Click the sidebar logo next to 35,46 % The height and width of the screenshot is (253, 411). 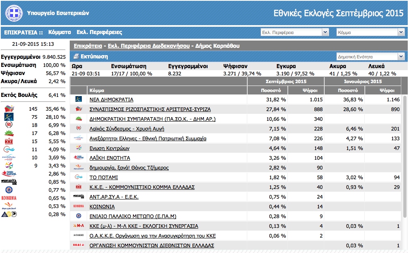(x=9, y=109)
